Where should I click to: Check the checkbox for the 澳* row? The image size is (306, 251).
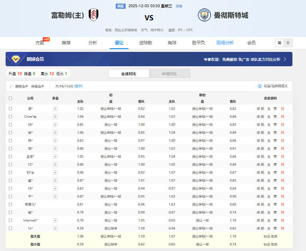(x=10, y=109)
